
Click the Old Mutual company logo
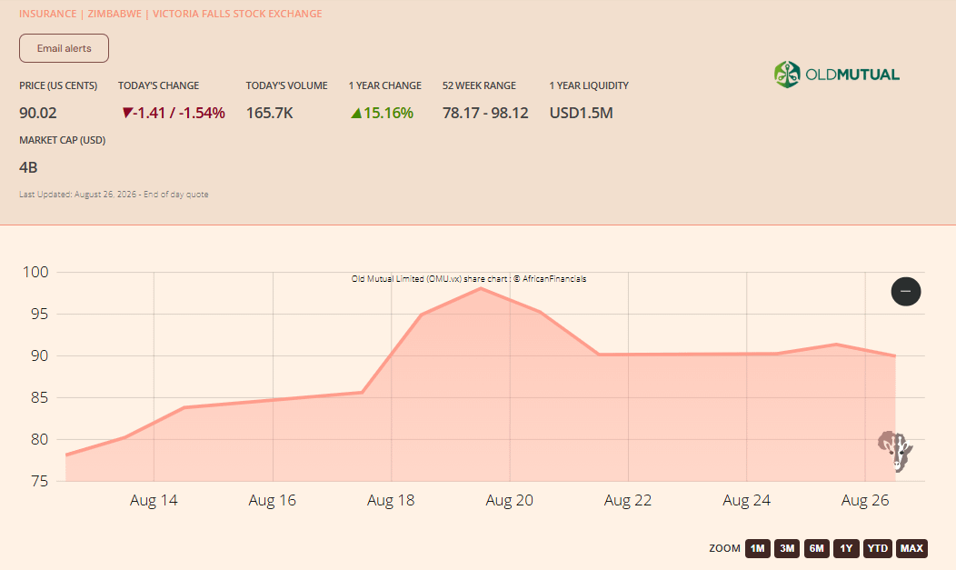coord(836,75)
